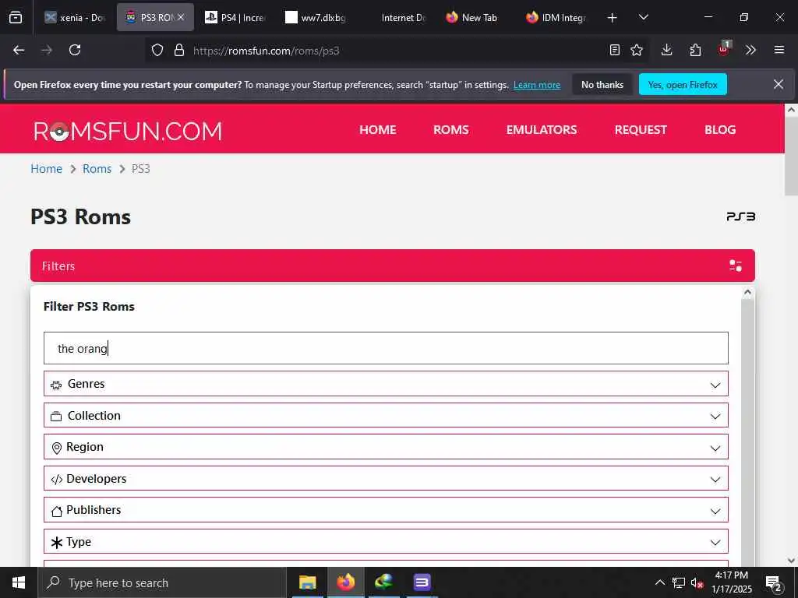This screenshot has height=598, width=798.
Task: Go to Home breadcrumb link
Action: pos(46,169)
